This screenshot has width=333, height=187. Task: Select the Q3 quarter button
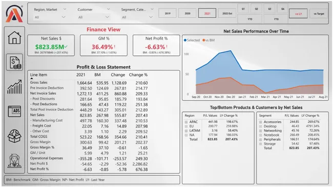[269, 9]
